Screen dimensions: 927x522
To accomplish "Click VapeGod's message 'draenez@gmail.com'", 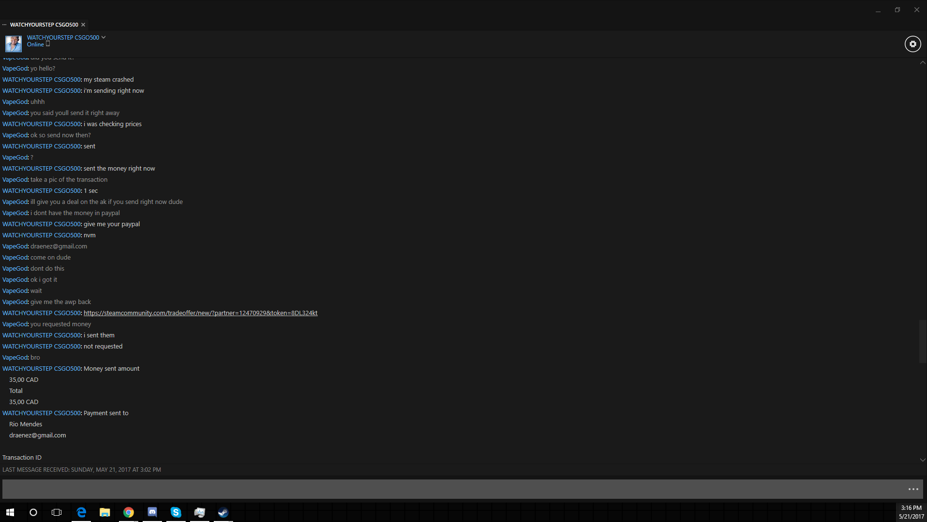I will click(59, 246).
